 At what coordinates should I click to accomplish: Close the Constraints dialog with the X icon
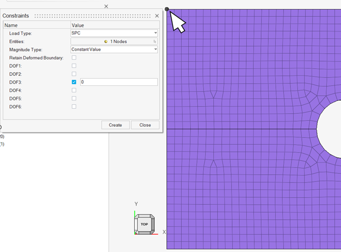click(157, 16)
